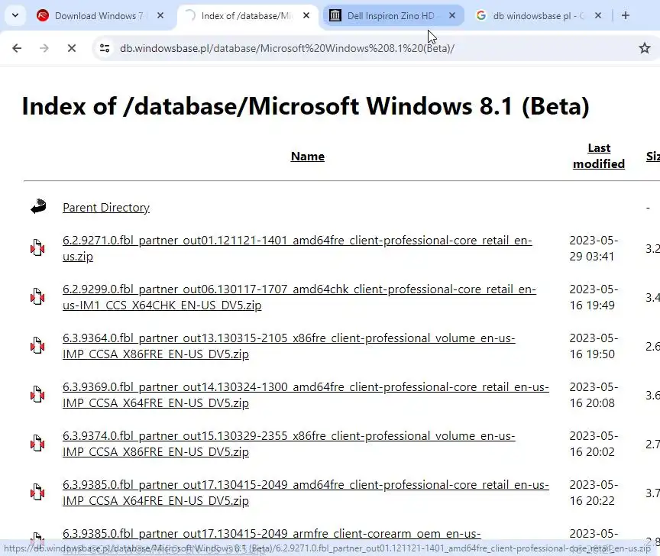
Task: Click the file icon for 6.3.9364.0 zip
Action: pos(37,345)
